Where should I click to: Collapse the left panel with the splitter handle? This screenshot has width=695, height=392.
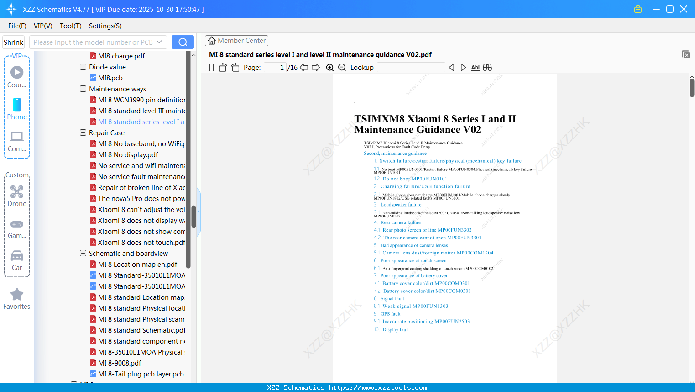199,212
